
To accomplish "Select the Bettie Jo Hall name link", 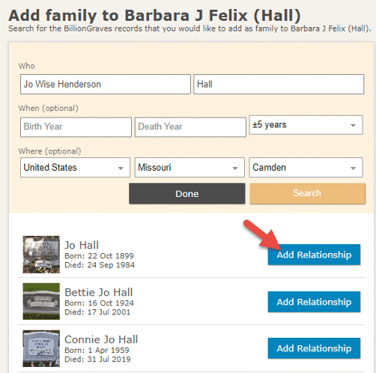I will pyautogui.click(x=99, y=292).
